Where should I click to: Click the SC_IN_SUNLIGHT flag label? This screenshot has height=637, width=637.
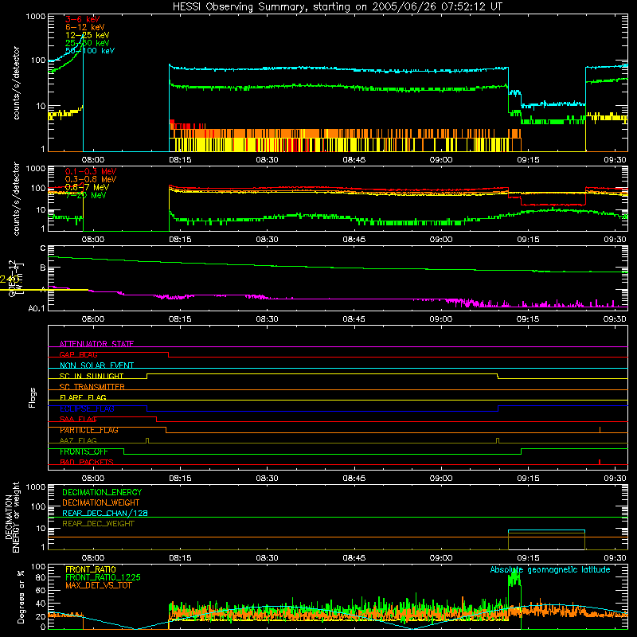(x=92, y=376)
